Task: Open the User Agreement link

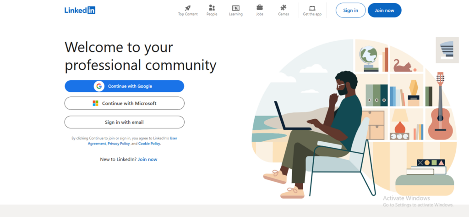Action: (x=132, y=141)
